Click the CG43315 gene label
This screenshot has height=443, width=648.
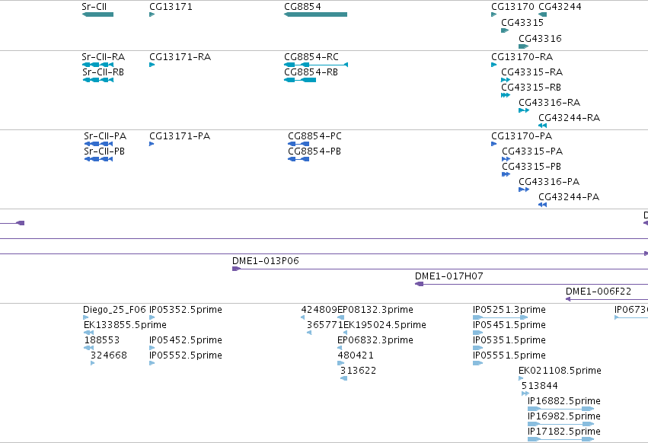(x=522, y=23)
